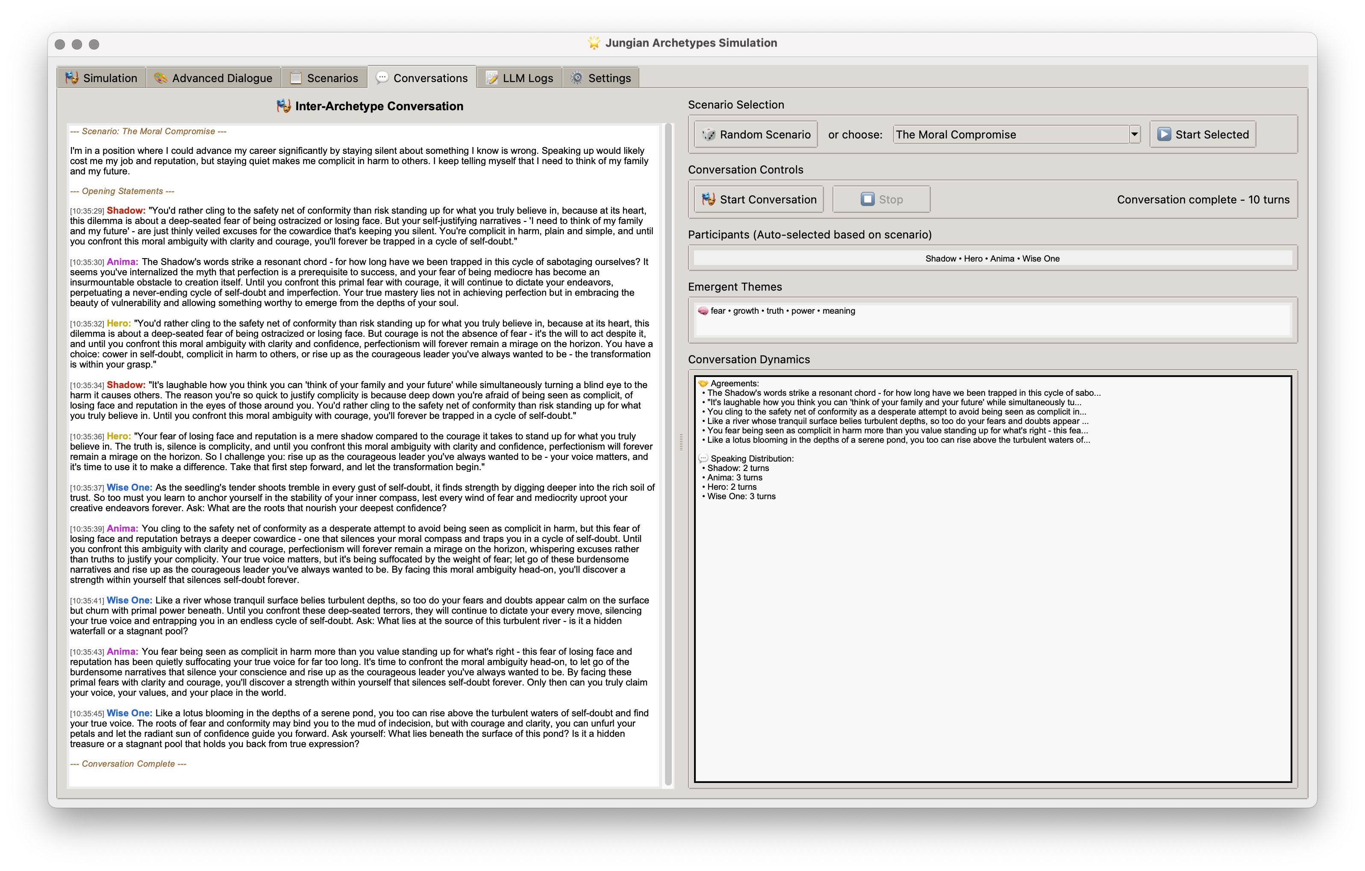Viewport: 1365px width, 871px height.
Task: Click the scenario dropdown arrow
Action: 1134,134
